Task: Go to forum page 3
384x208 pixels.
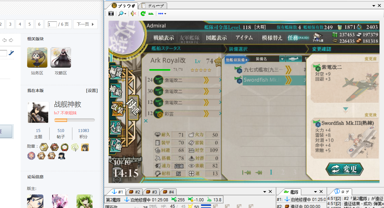Action: click(10, 24)
